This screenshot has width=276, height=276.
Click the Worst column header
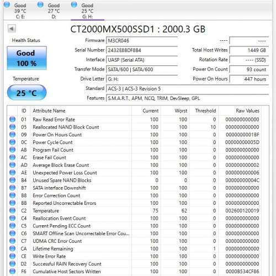pyautogui.click(x=175, y=111)
